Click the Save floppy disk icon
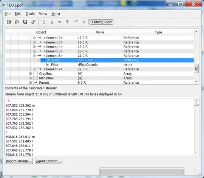 click(x=25, y=22)
